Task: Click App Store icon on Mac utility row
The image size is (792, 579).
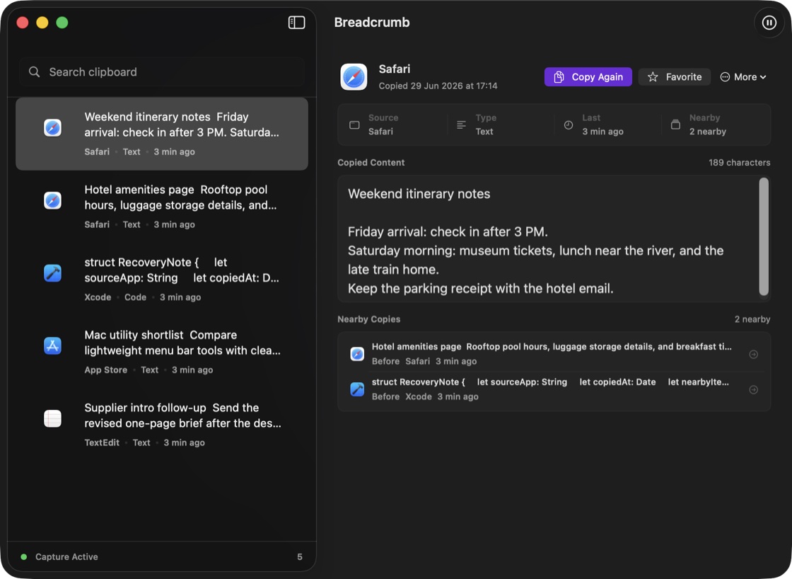Action: tap(52, 346)
